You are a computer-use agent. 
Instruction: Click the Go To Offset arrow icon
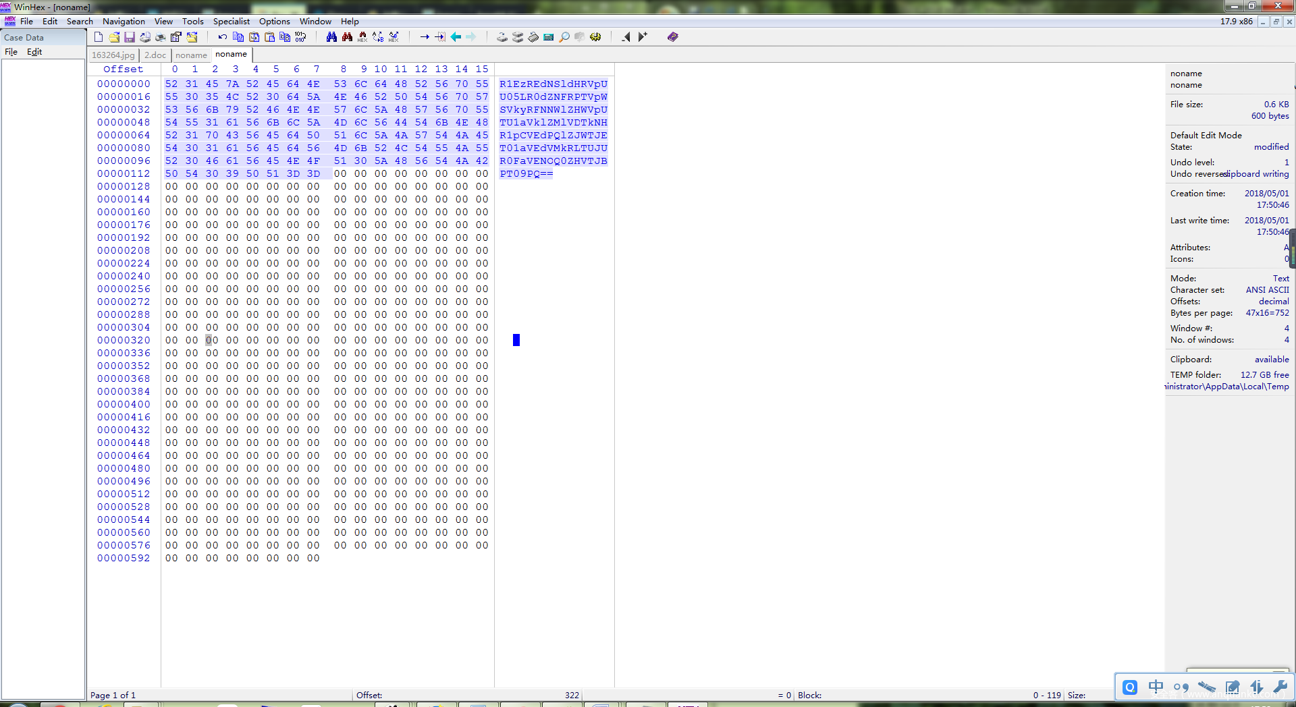tap(425, 37)
